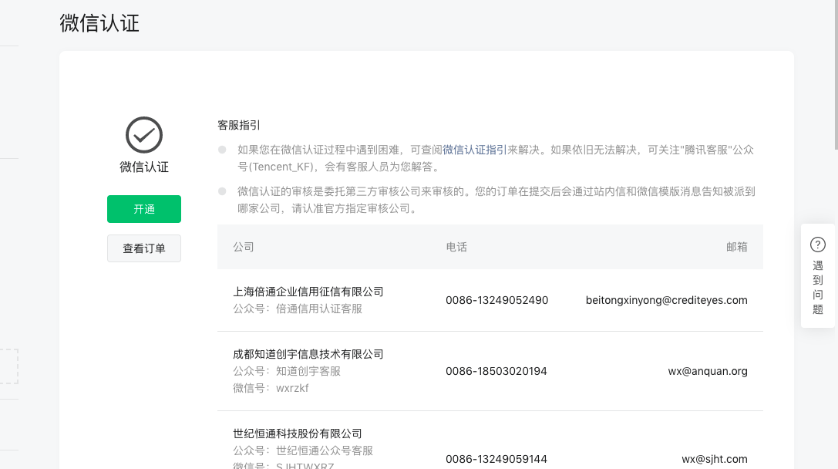Viewport: 838px width, 469px height.
Task: Click the 电话 column header
Action: click(x=456, y=247)
